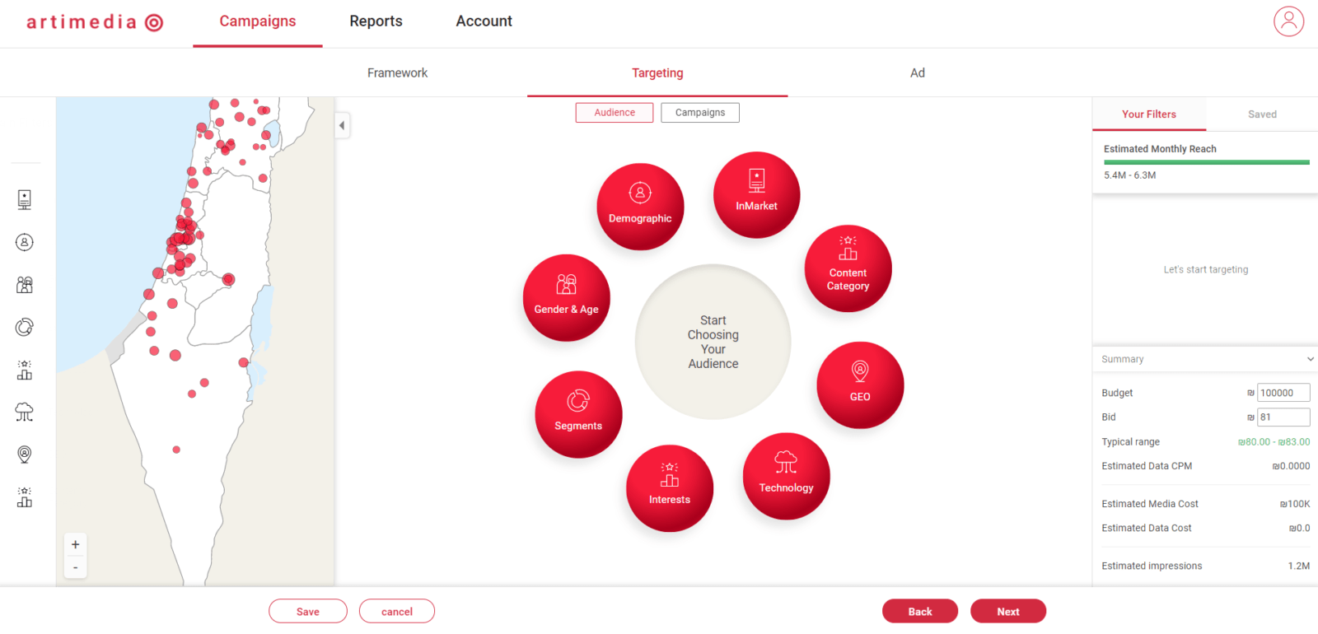1318x634 pixels.
Task: Click the Save button
Action: tap(308, 612)
